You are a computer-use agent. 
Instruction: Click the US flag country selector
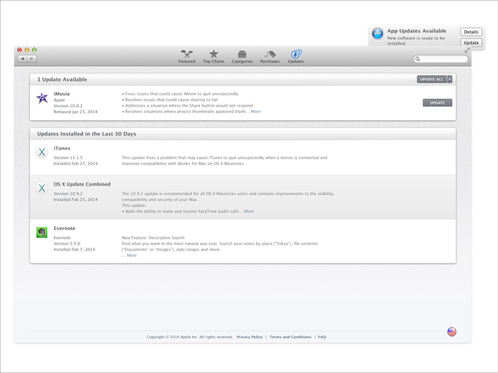(x=452, y=332)
